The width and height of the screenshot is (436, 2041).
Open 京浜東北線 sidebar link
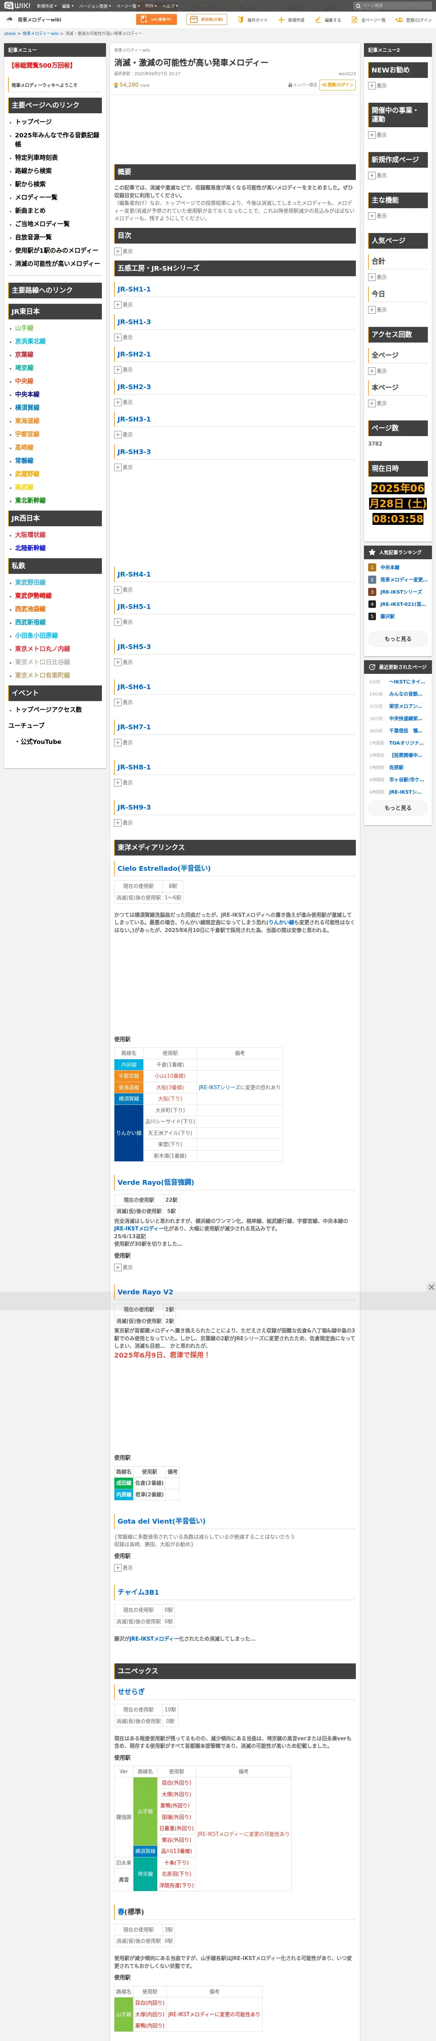pyautogui.click(x=30, y=342)
